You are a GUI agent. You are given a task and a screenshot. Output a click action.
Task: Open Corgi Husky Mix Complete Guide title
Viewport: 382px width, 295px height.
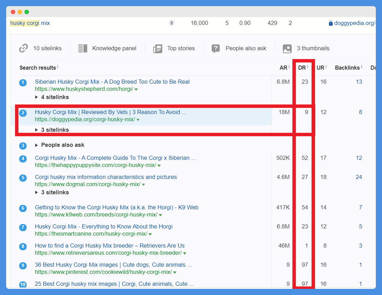(115, 158)
